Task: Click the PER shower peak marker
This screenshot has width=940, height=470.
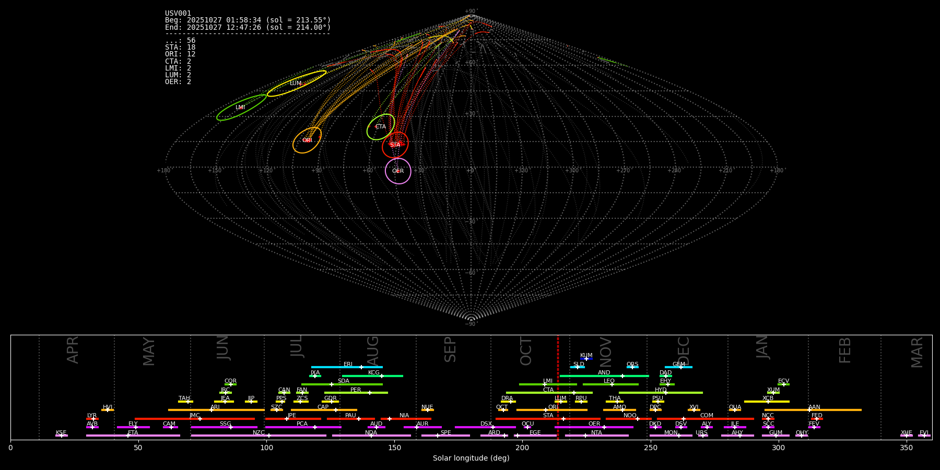Action: 370,393
